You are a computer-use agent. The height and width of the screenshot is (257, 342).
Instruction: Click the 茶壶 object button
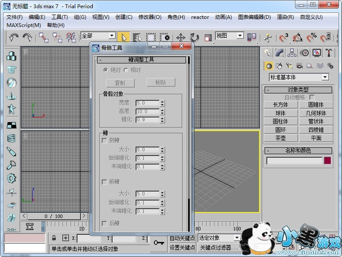[x=281, y=138]
